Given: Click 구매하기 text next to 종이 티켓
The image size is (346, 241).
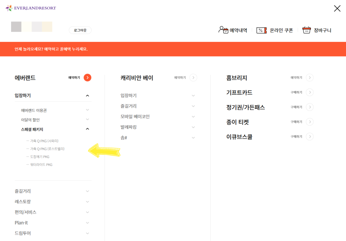Looking at the screenshot, I should [x=296, y=122].
